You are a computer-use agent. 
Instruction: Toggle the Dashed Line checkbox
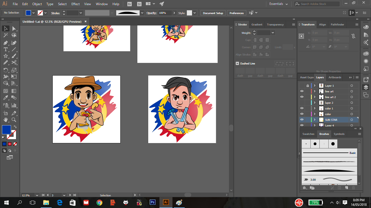[237, 63]
